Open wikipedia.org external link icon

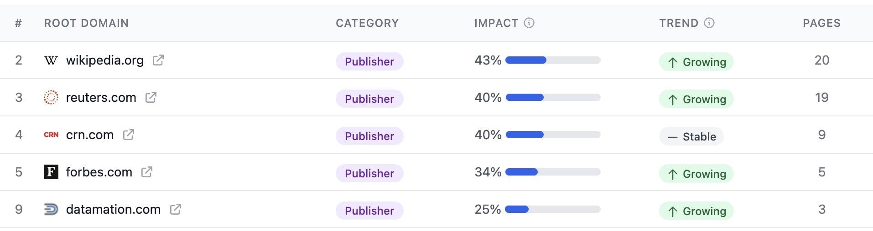158,60
